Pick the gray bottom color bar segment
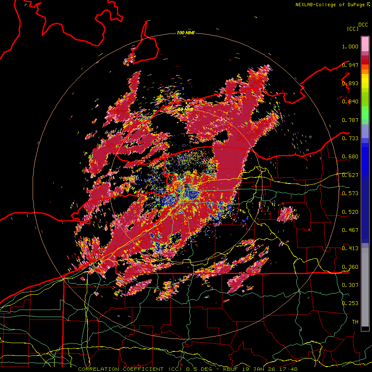Viewport: 372px width, 372px height. 365,289
